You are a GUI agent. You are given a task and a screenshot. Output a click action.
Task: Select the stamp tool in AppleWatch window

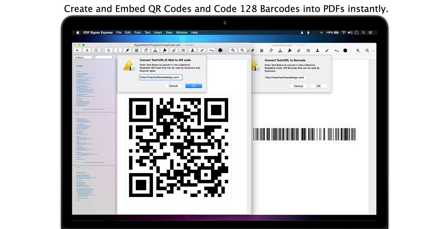click(193, 50)
